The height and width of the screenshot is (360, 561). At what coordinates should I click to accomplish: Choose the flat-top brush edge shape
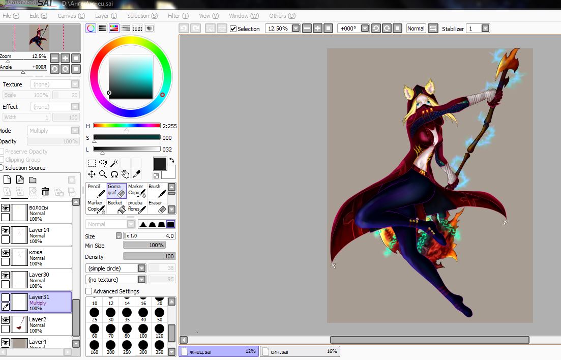click(x=171, y=224)
